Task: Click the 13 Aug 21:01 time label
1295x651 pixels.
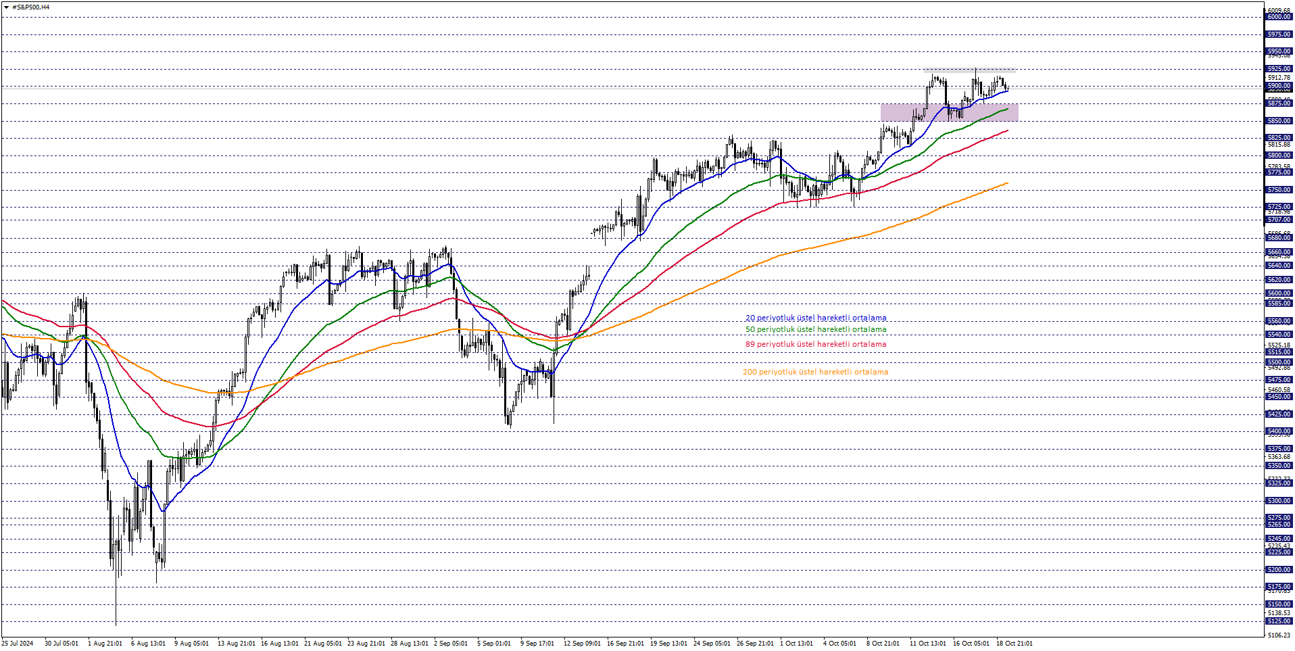Action: 237,644
